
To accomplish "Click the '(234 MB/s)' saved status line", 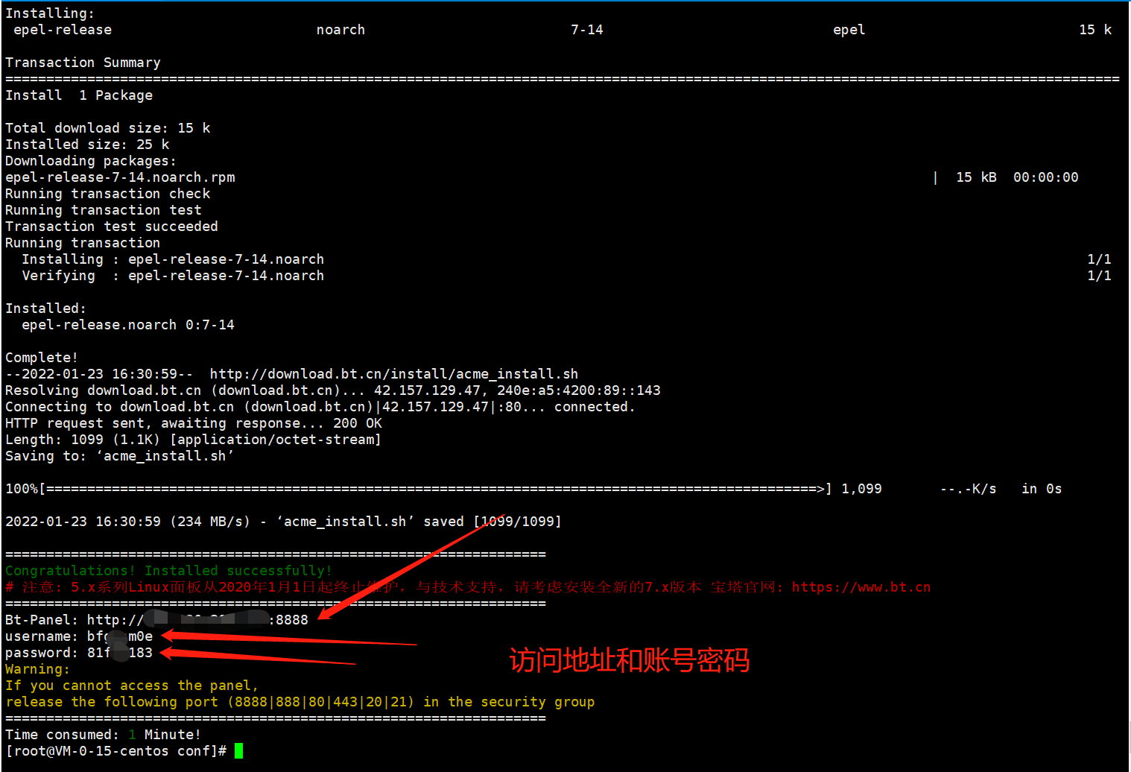I will pos(283,522).
